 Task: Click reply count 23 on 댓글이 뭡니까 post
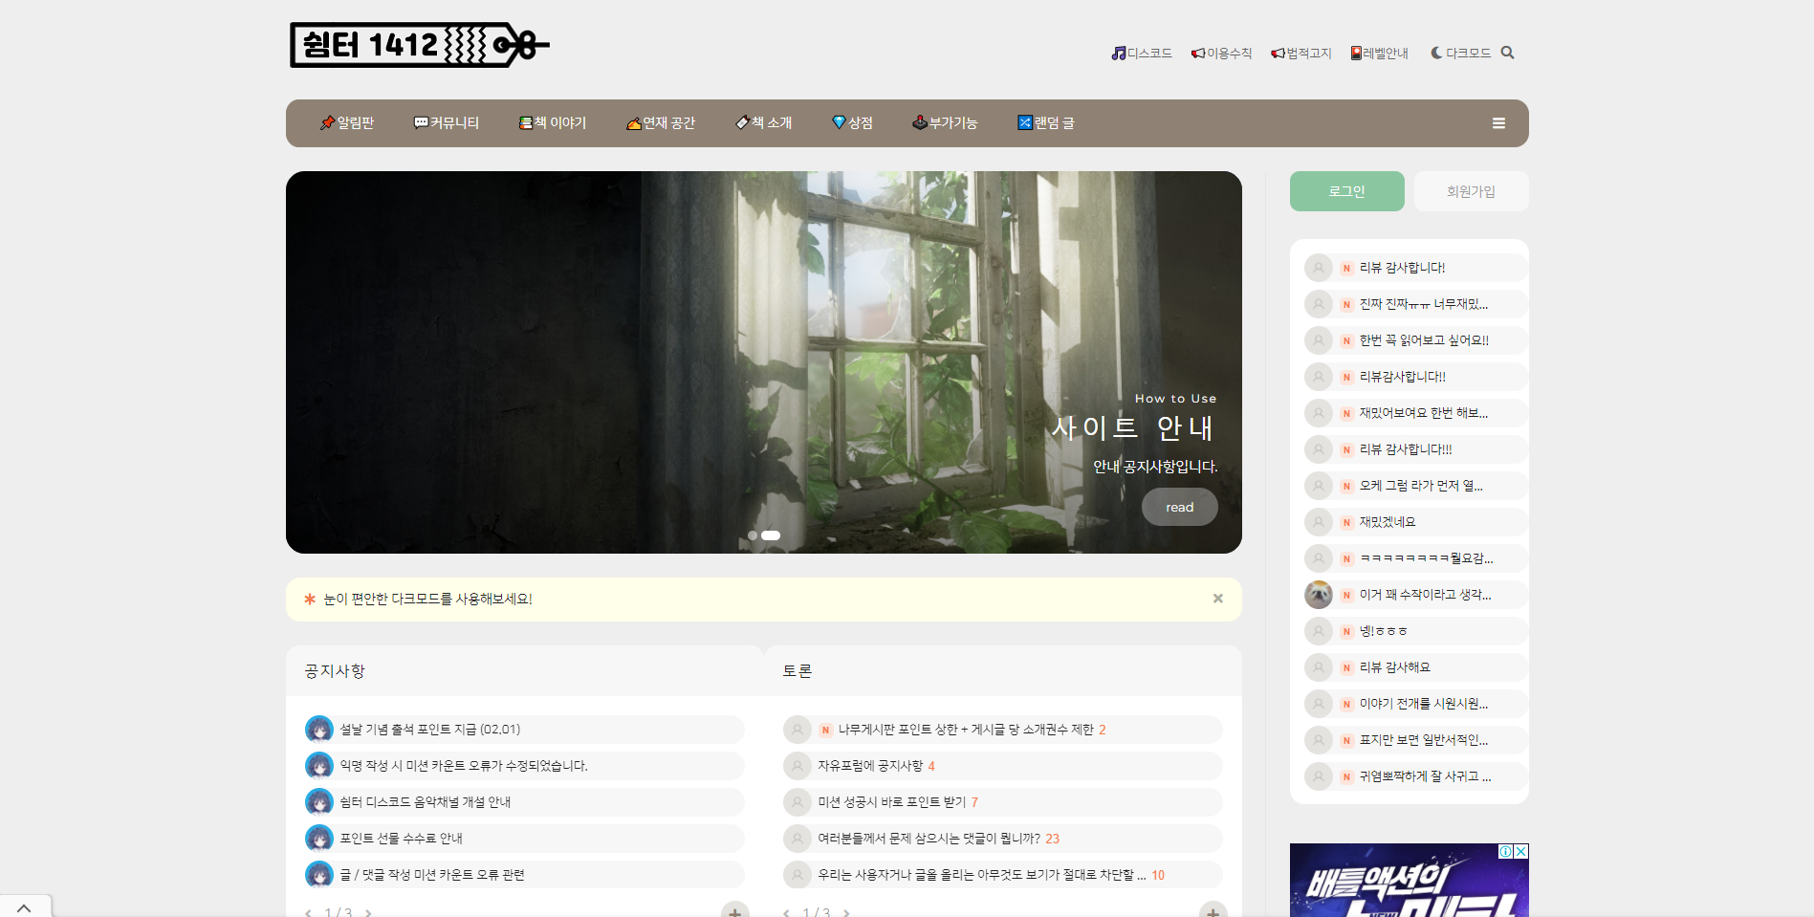(x=1053, y=839)
